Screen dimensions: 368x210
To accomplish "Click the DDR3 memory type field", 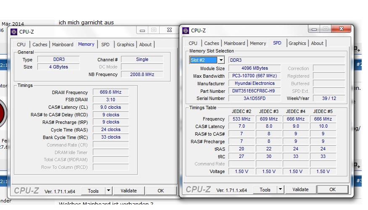I will tap(59, 59).
